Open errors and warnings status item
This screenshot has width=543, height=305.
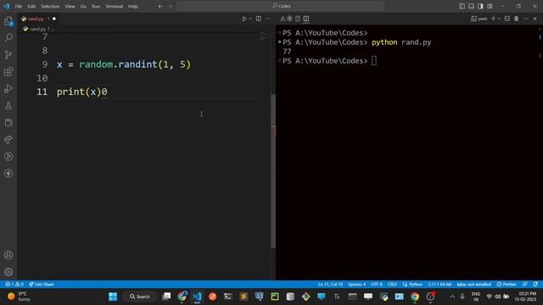coord(14,285)
